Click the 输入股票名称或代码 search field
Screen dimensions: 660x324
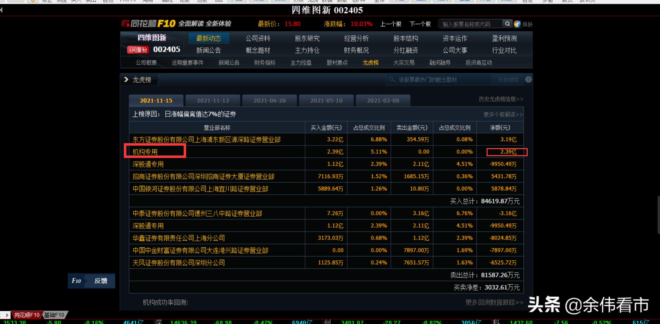471,24
